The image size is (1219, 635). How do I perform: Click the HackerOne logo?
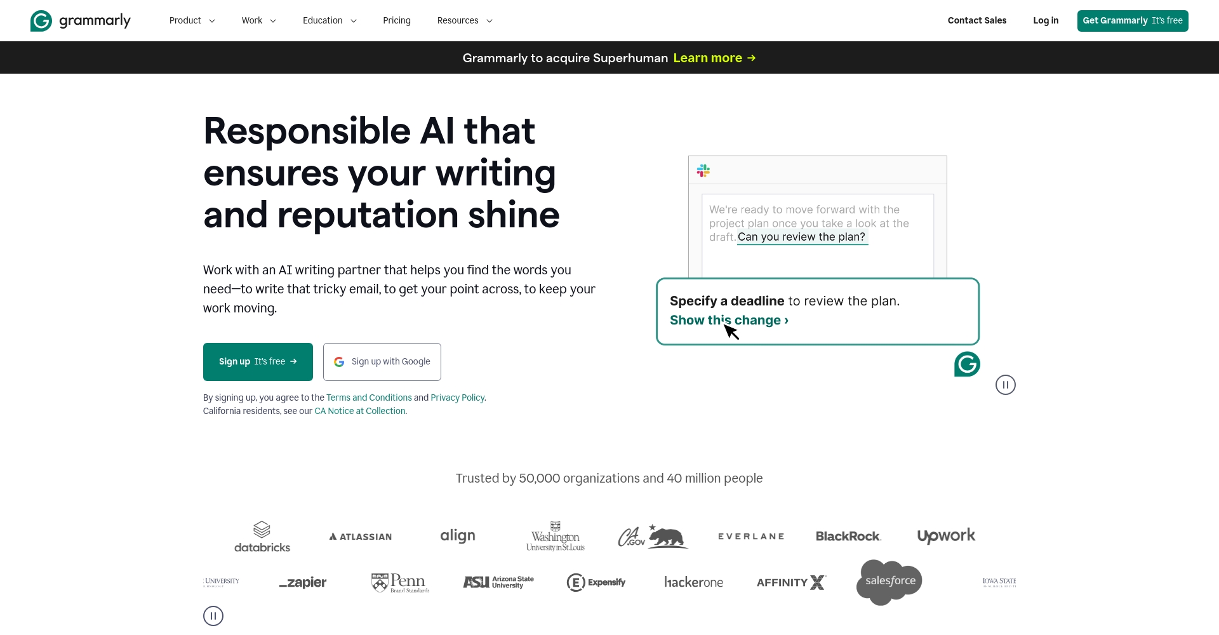(x=693, y=582)
